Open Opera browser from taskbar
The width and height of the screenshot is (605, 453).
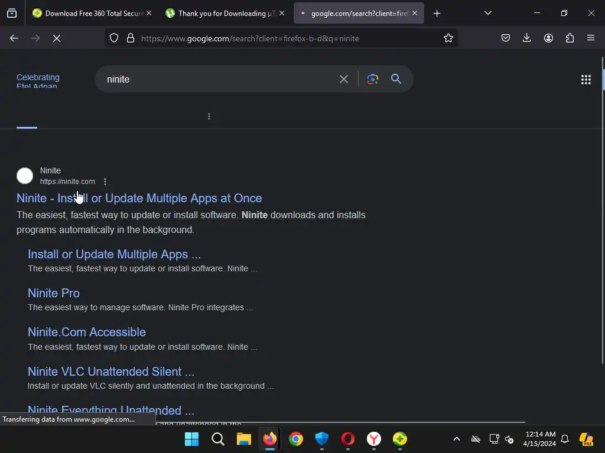pyautogui.click(x=347, y=439)
